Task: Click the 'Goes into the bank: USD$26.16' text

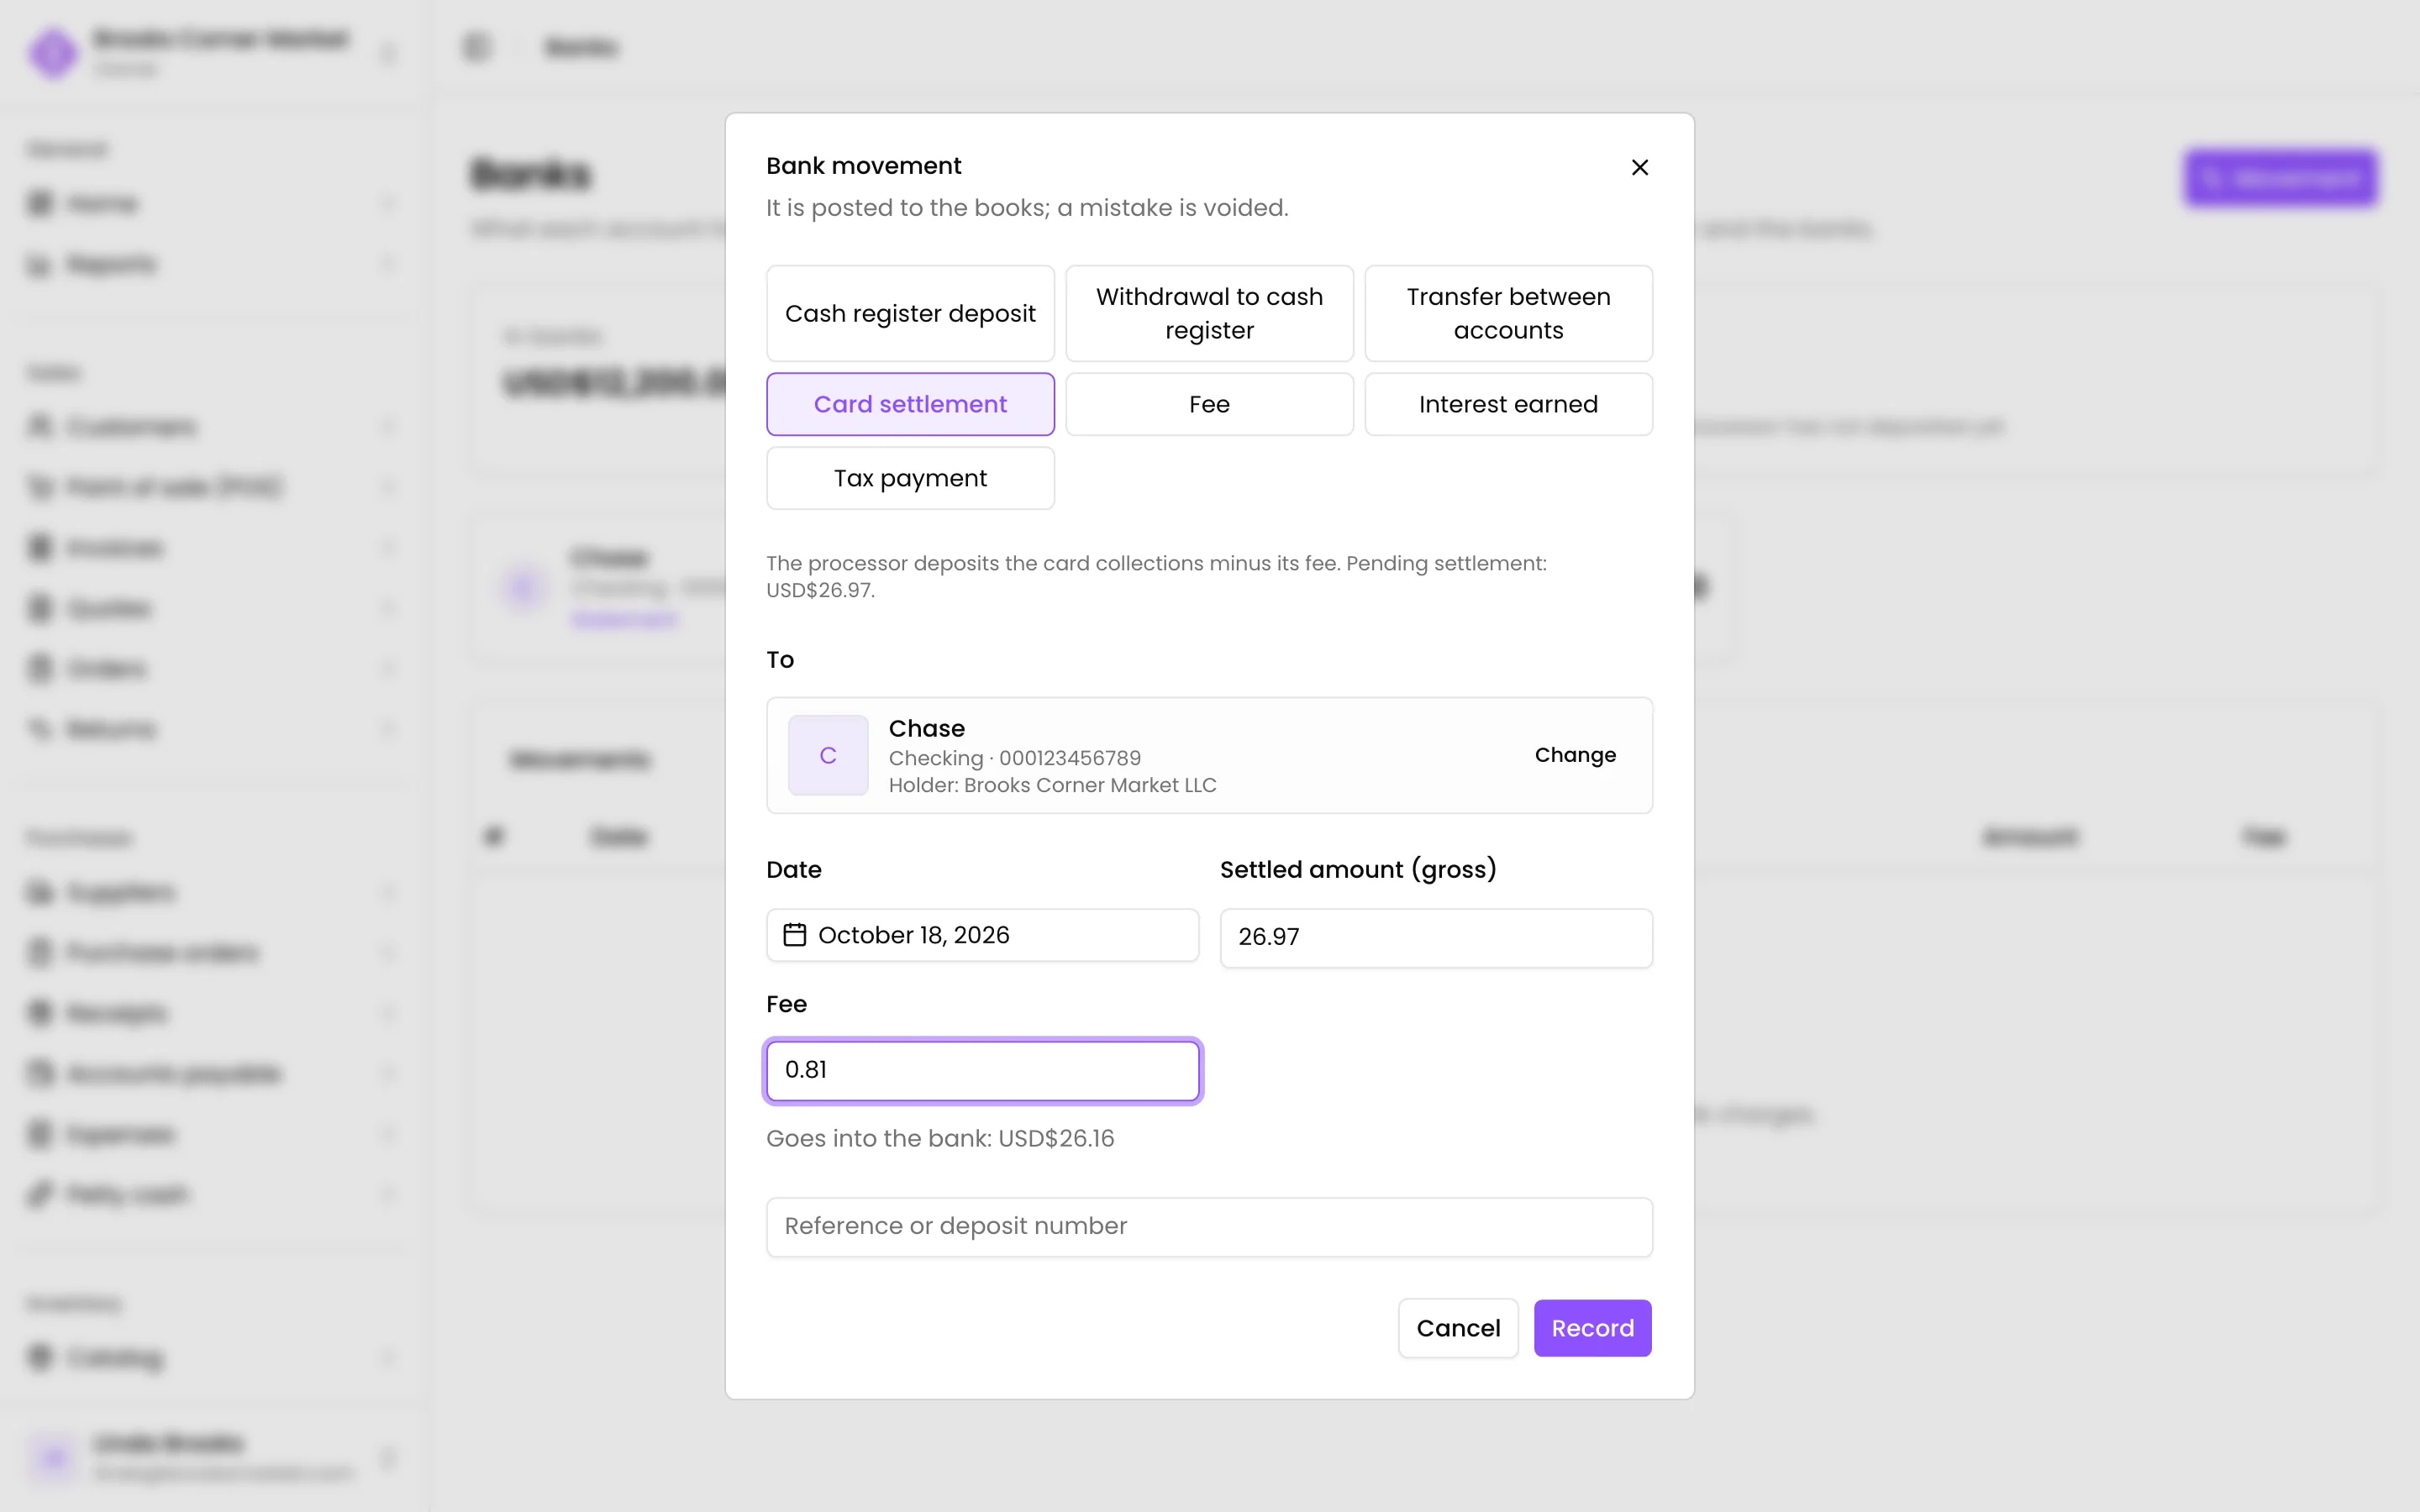Action: tap(940, 1138)
